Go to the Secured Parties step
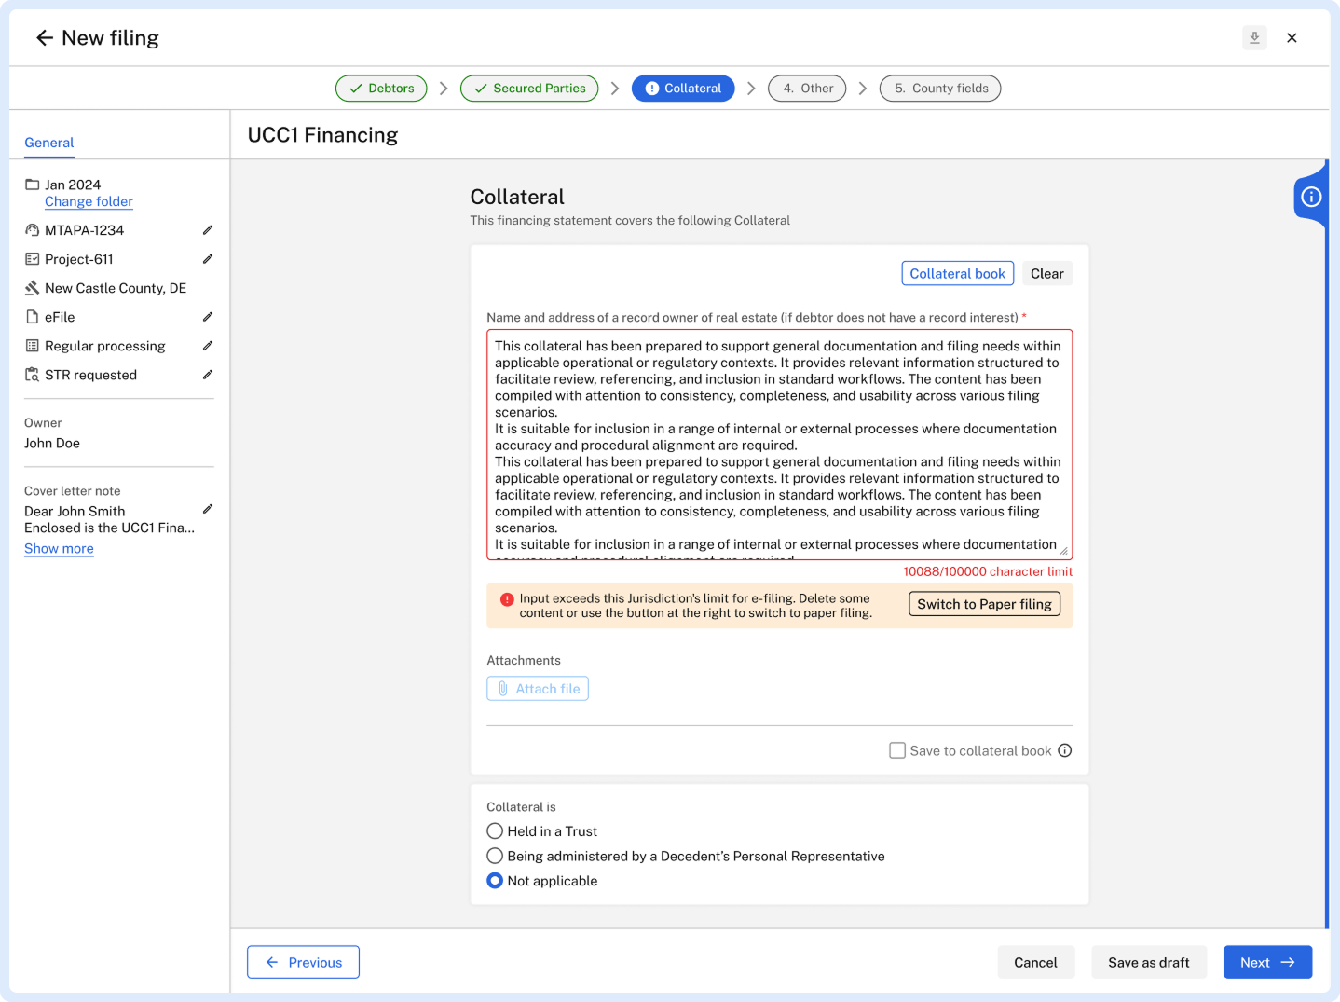 click(x=529, y=89)
